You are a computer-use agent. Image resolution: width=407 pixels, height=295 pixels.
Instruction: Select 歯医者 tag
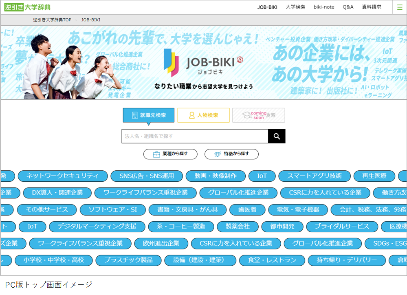247,210
